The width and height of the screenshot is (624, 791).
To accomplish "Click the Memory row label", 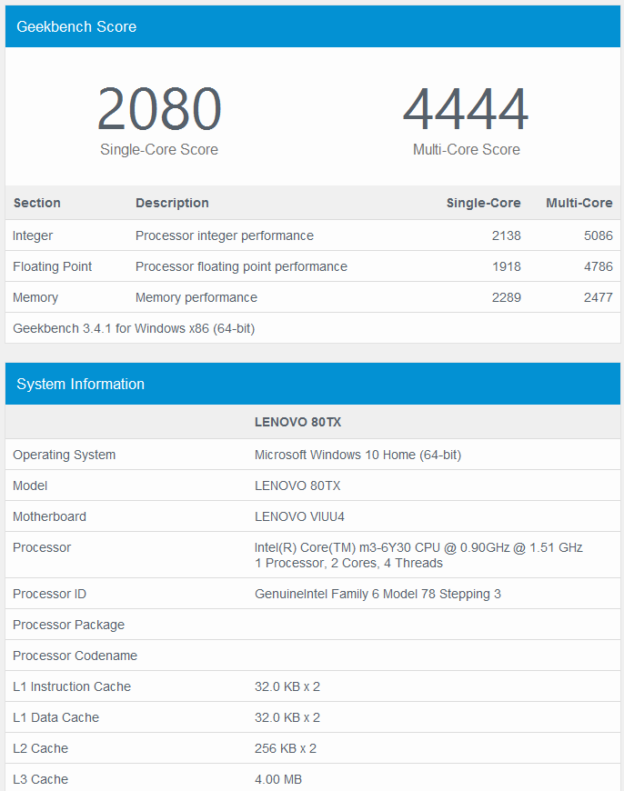I will (x=35, y=297).
